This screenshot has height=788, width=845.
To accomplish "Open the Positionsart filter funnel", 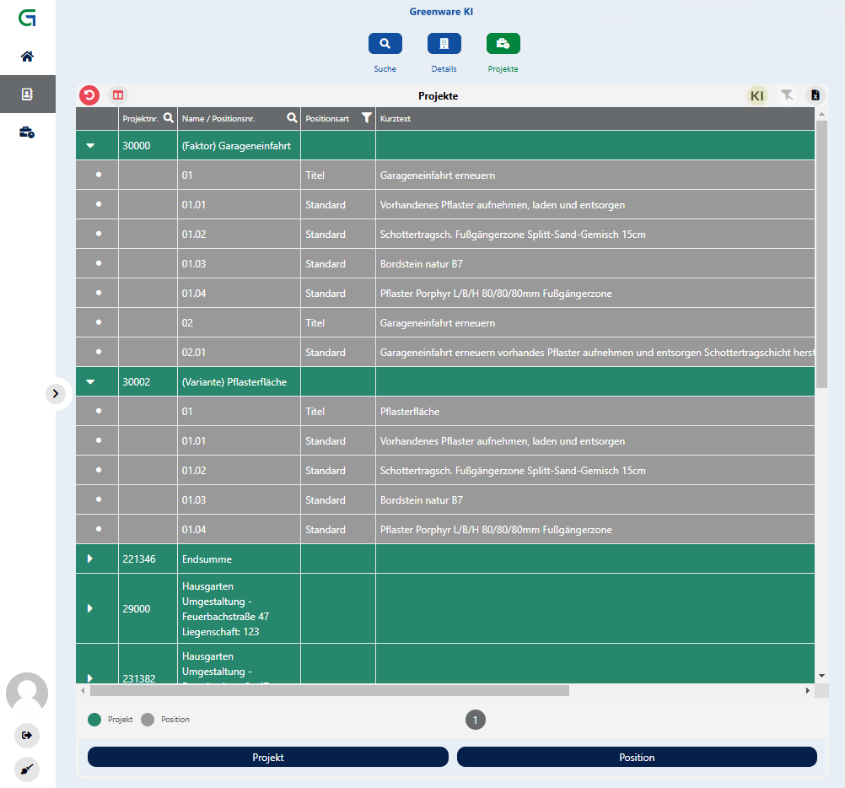I will [x=367, y=118].
